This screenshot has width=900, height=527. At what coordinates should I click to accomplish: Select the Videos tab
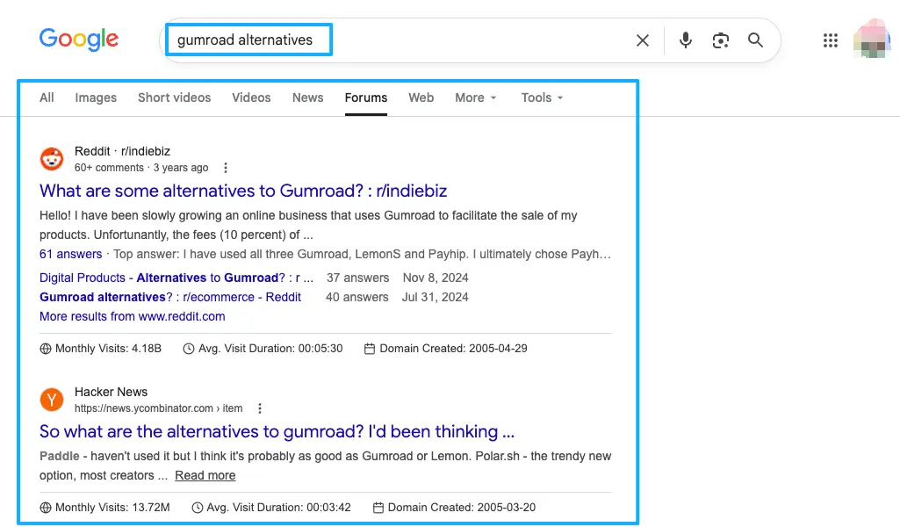click(251, 97)
